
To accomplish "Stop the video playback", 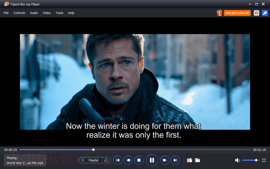I will (x=139, y=160).
